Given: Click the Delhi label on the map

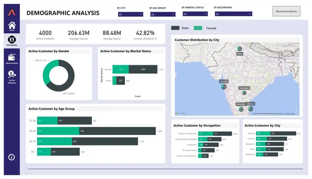Looking at the screenshot, I should (x=240, y=54).
